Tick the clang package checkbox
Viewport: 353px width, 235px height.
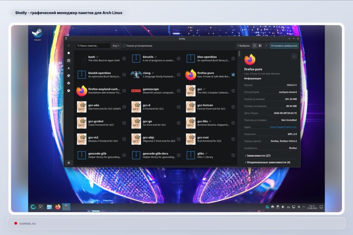click(179, 75)
